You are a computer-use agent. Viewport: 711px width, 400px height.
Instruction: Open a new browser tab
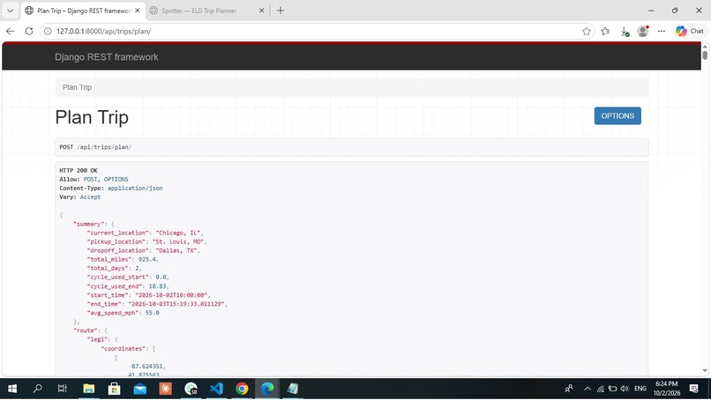[281, 11]
